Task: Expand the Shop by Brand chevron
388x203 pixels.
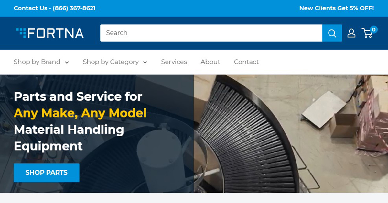Action: pyautogui.click(x=67, y=62)
